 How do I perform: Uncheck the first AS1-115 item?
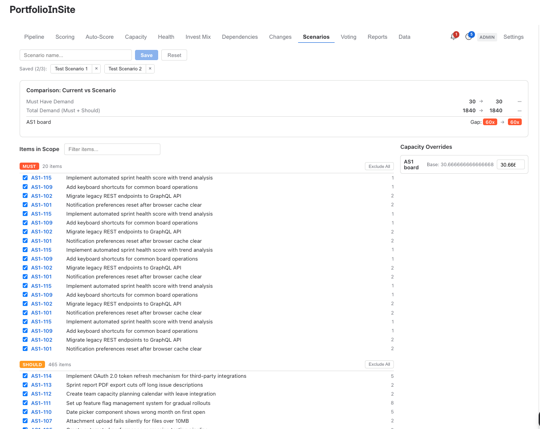(25, 177)
